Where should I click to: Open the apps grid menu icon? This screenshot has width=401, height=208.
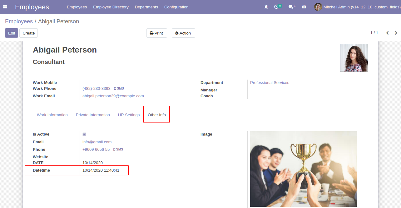tap(5, 7)
